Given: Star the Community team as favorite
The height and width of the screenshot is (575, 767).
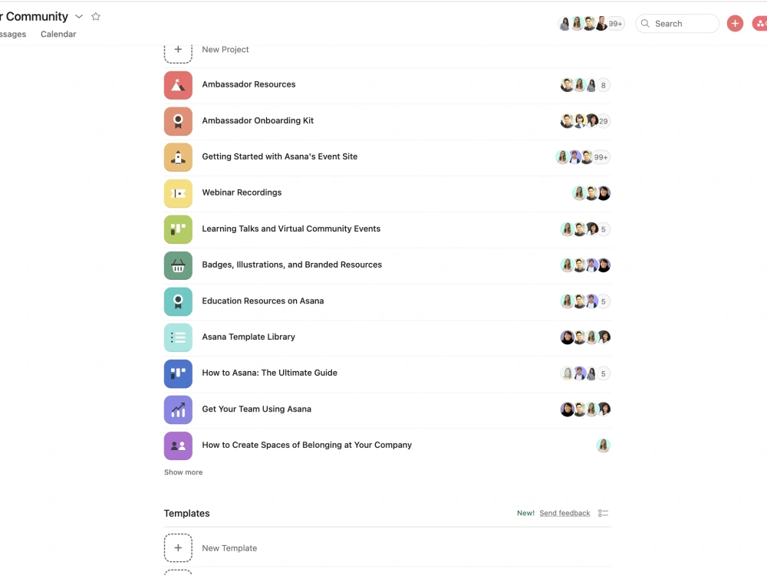Looking at the screenshot, I should (x=96, y=17).
